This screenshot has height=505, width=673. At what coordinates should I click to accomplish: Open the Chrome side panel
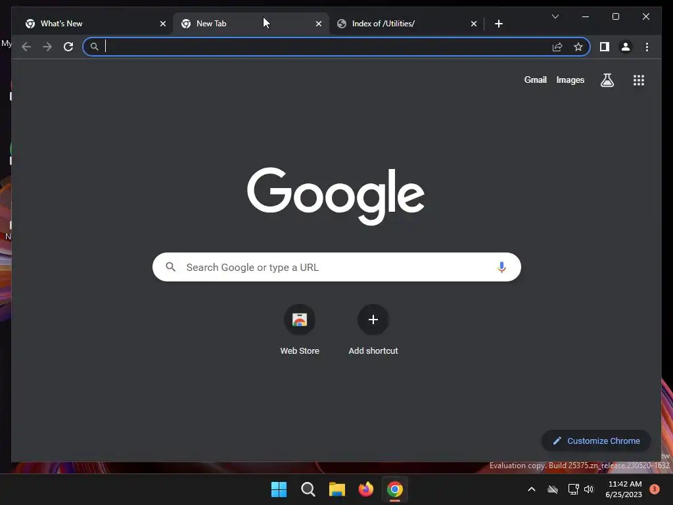(605, 47)
